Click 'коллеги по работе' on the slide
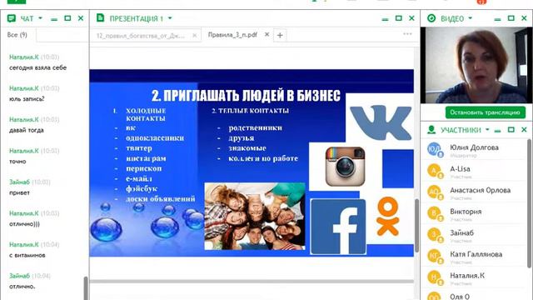Image resolution: width=533 pixels, height=300 pixels. tap(263, 158)
